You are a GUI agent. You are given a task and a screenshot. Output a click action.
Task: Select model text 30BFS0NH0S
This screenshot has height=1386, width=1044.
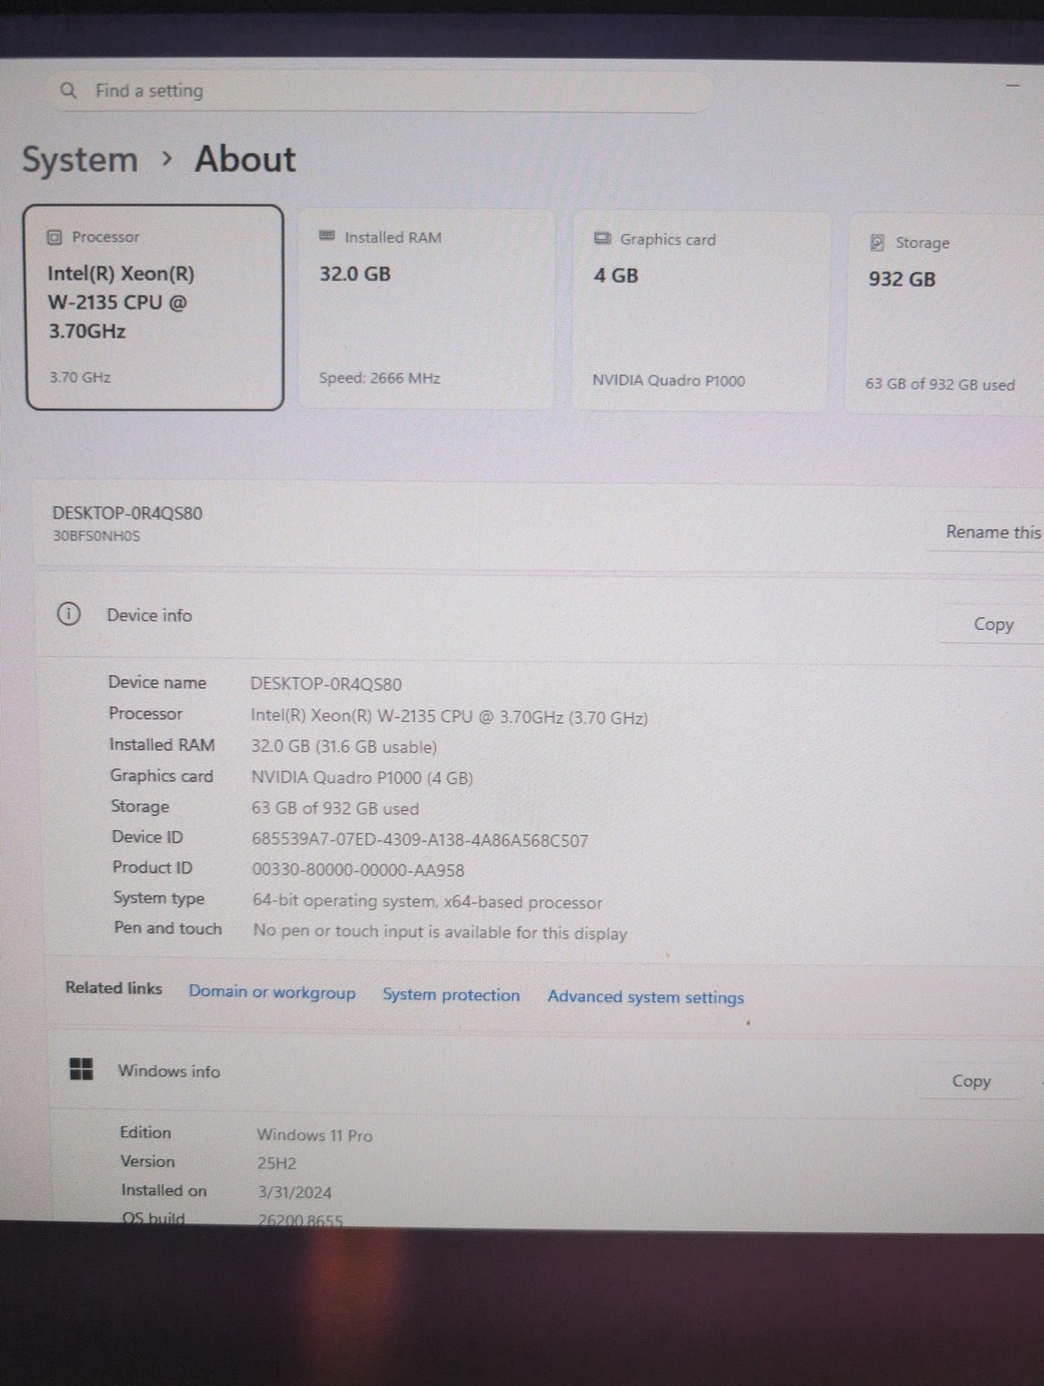click(96, 536)
